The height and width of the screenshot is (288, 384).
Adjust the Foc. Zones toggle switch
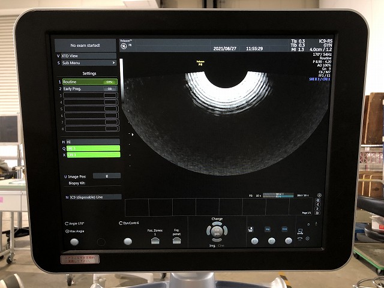pos(155,241)
